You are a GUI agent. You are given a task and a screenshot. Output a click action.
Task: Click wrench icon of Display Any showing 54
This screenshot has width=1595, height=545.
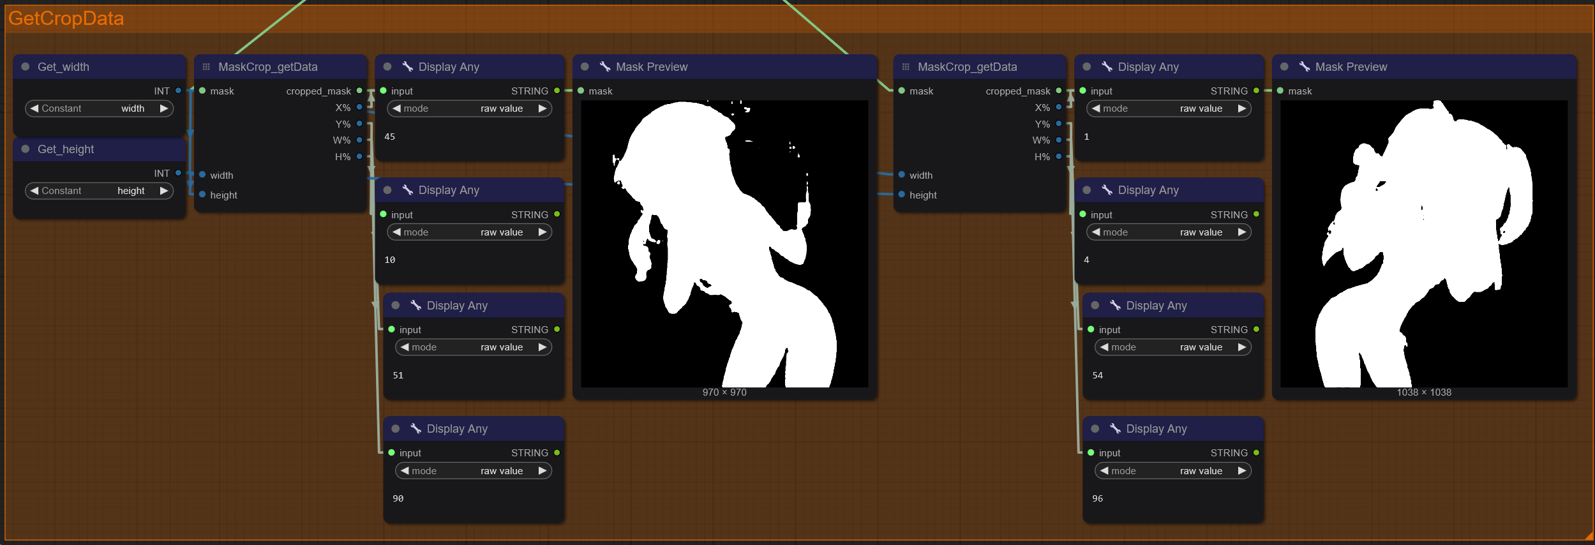pos(1115,305)
